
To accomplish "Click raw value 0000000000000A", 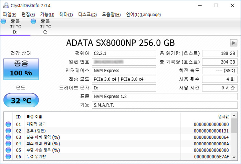I will 211,144.
